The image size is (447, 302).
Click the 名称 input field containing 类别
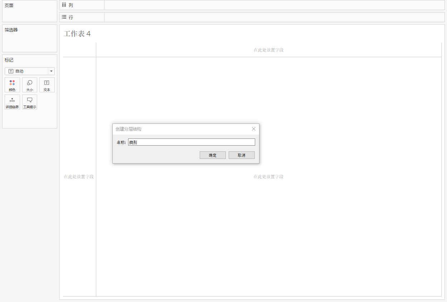coord(191,142)
